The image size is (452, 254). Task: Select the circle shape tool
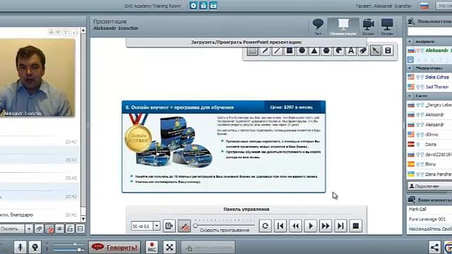(x=302, y=51)
